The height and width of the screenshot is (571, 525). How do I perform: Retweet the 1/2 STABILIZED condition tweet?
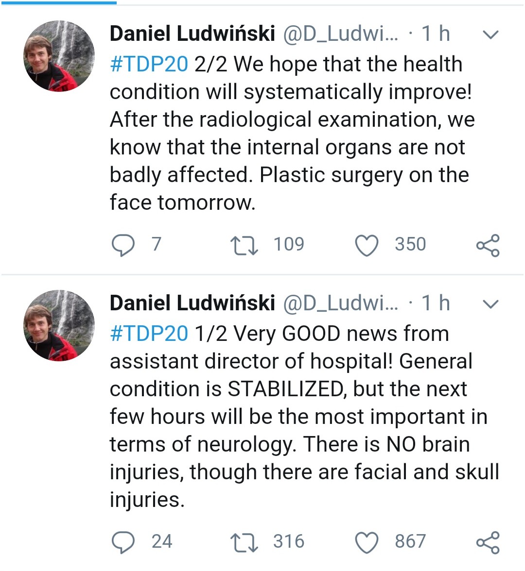tap(245, 542)
